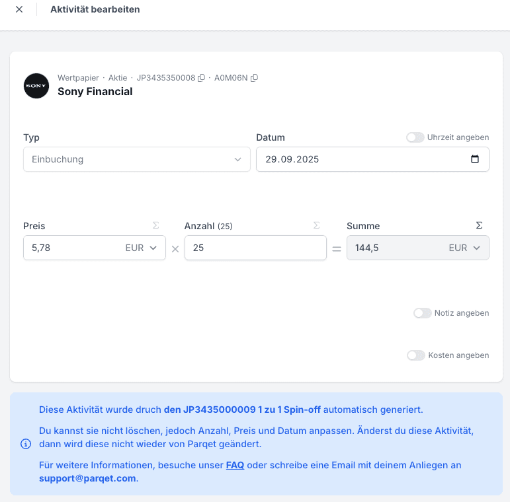This screenshot has height=502, width=510.
Task: Copy ISIN JP3435350008 to clipboard
Action: pos(202,78)
